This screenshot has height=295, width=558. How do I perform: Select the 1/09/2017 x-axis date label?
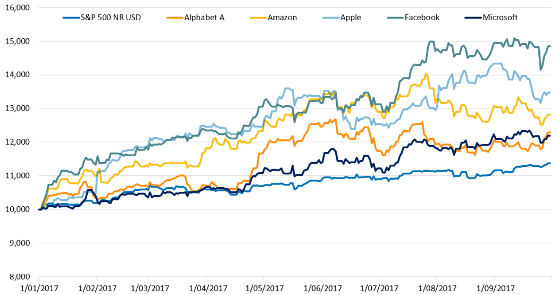click(x=494, y=288)
